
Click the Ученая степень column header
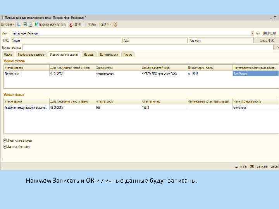(26, 68)
